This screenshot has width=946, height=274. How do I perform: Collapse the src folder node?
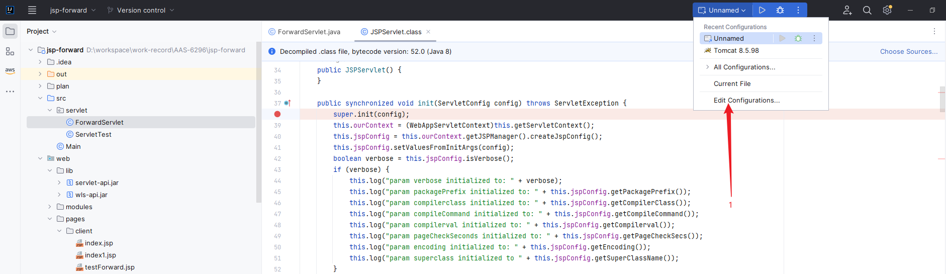pos(40,98)
